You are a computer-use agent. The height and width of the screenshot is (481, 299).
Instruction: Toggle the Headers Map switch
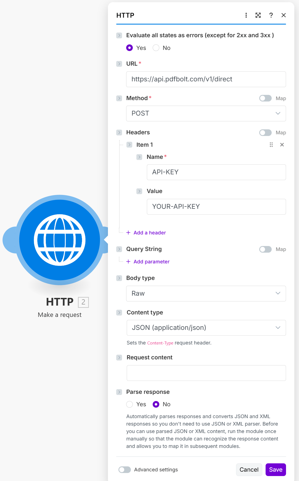[265, 133]
